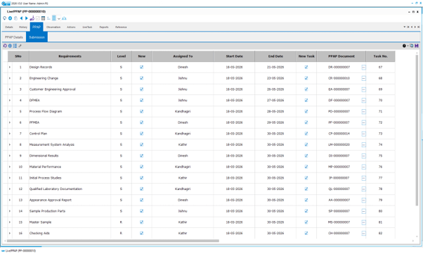This screenshot has height=254, width=423.
Task: Switch to the Actions tab
Action: click(x=71, y=27)
